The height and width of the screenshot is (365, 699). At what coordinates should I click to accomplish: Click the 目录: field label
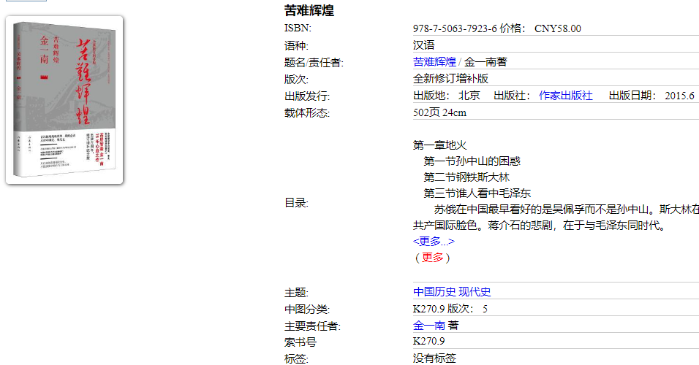pyautogui.click(x=296, y=203)
